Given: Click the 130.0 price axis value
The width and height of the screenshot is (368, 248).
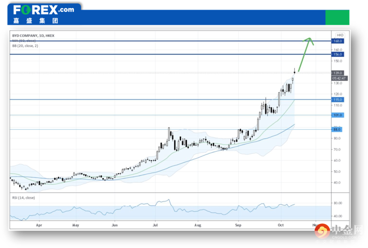Looking at the screenshot, I should 338,83.
